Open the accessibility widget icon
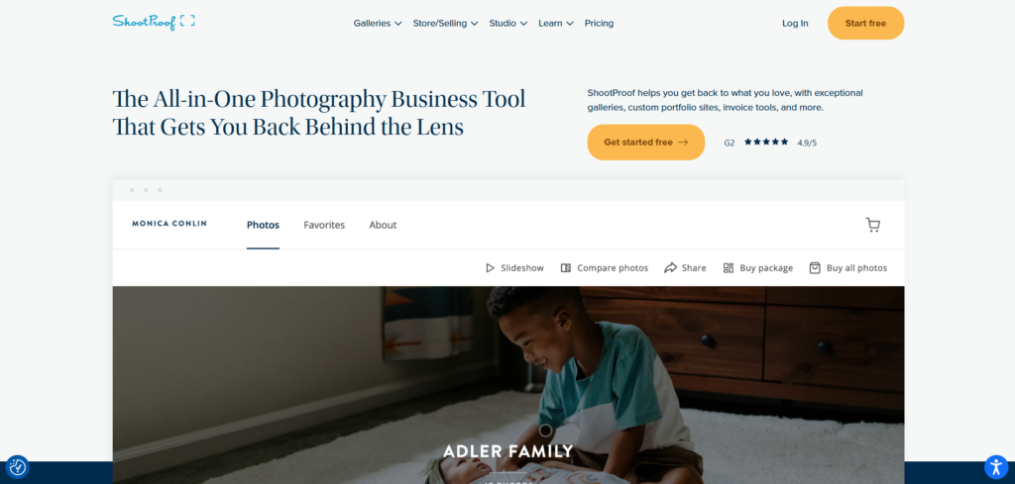Image resolution: width=1015 pixels, height=484 pixels. click(995, 466)
